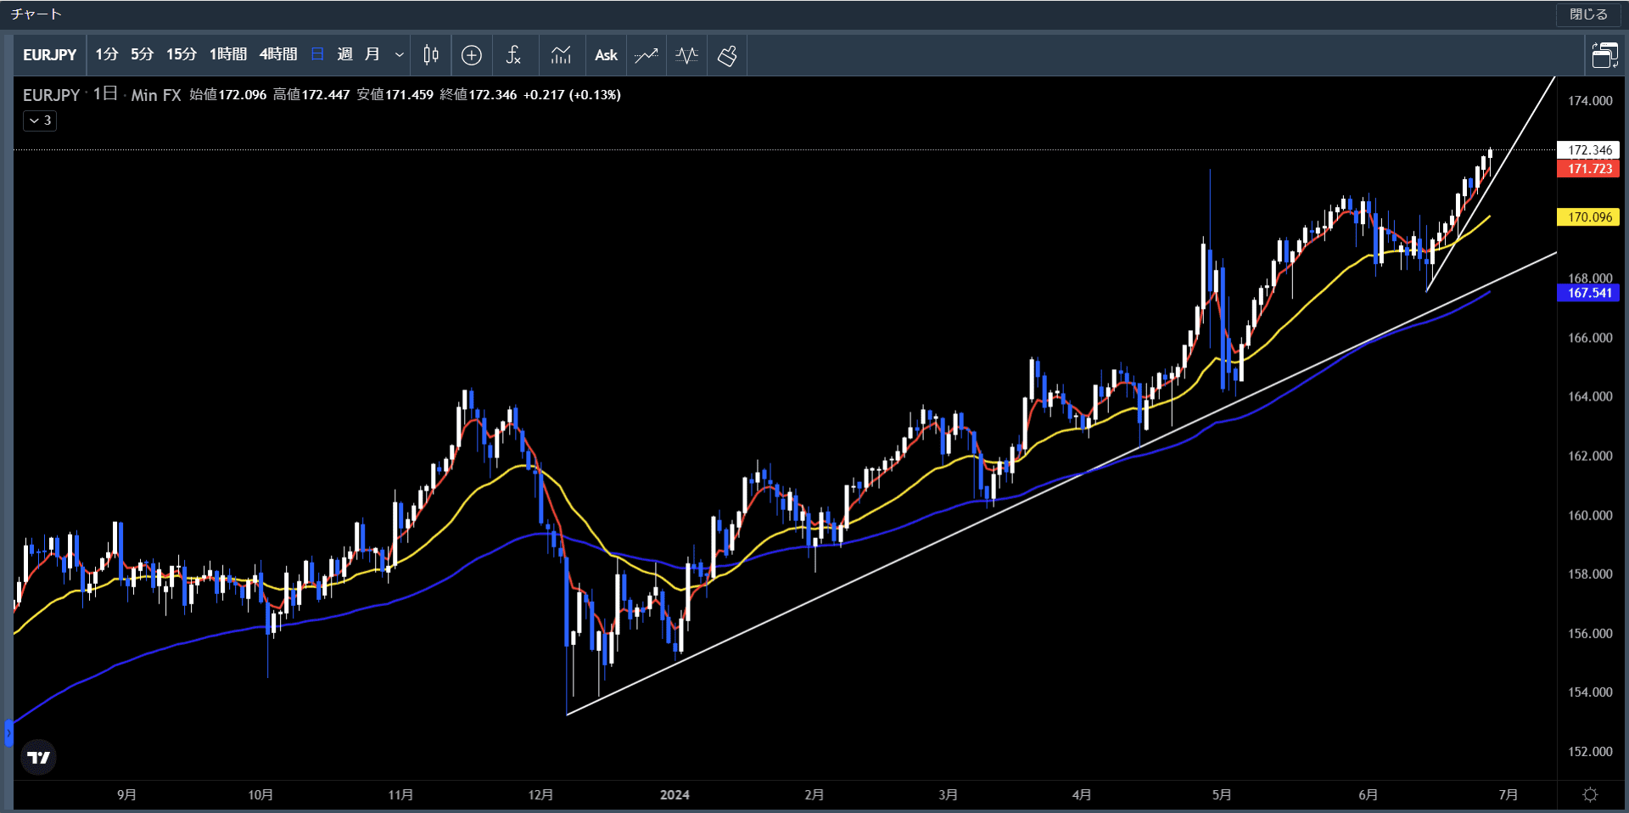Click the 7月 time axis label
The image size is (1629, 813).
1508,795
